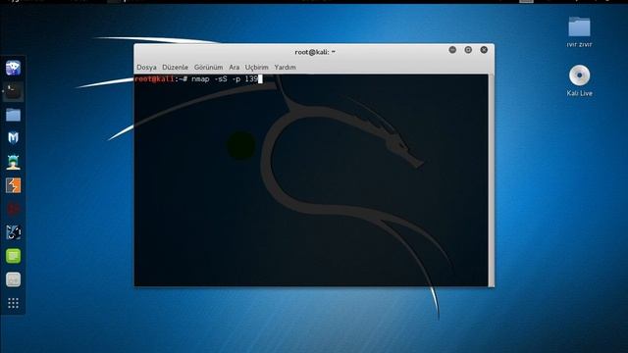Maximize the root@kali terminal window
The width and height of the screenshot is (628, 353).
tap(468, 50)
